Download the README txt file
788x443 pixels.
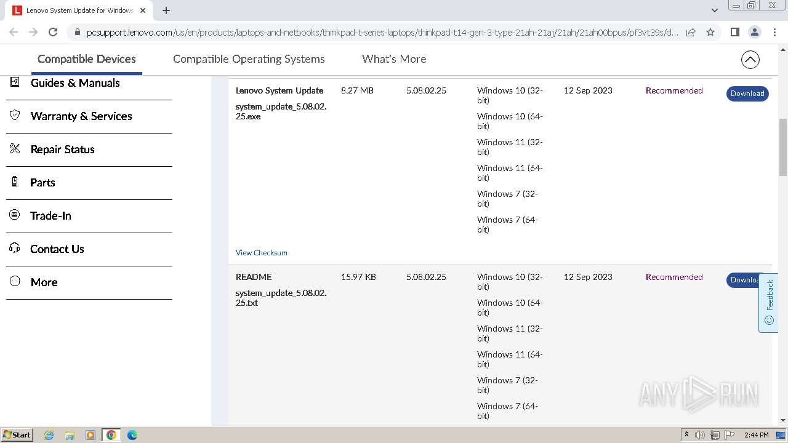pos(744,280)
